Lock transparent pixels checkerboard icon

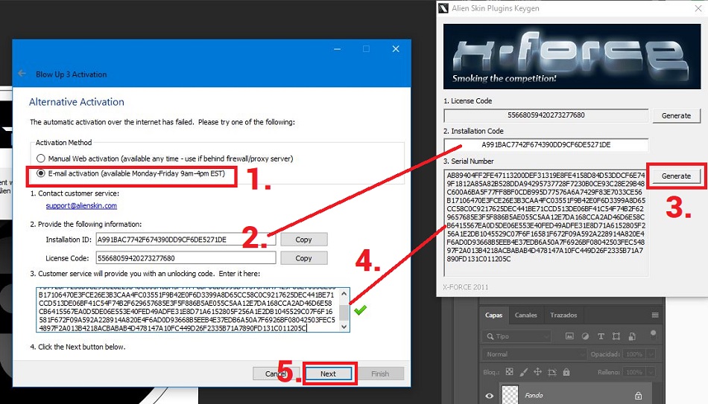pyautogui.click(x=509, y=372)
